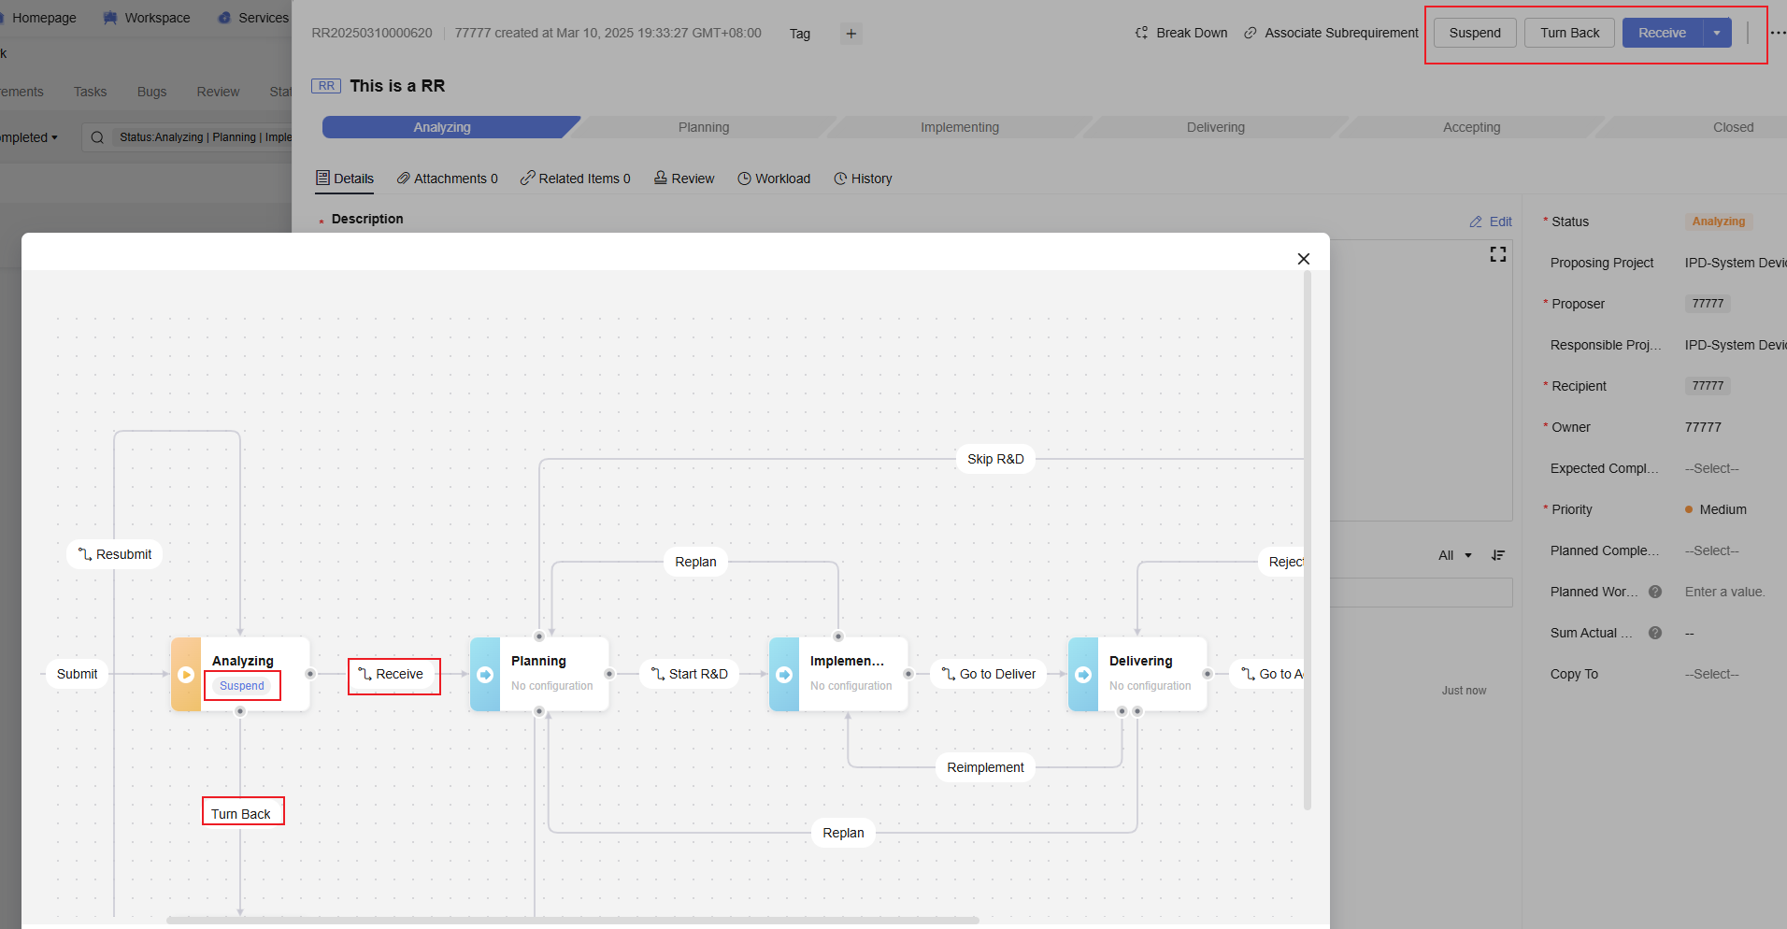The height and width of the screenshot is (929, 1787).
Task: Select the Planning stage in progress bar
Action: (x=704, y=127)
